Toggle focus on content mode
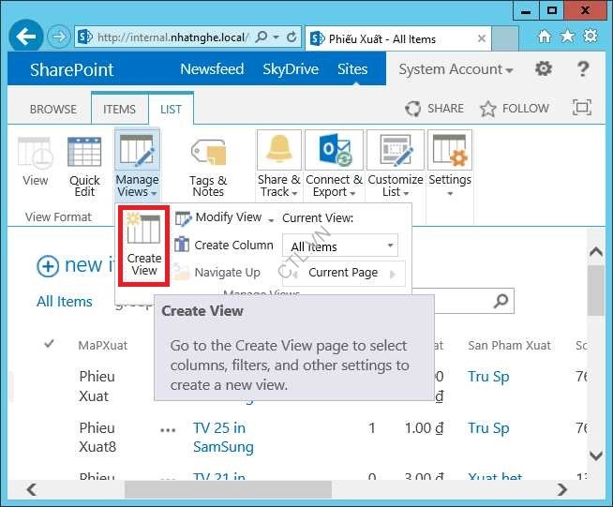The height and width of the screenshot is (507, 613). tap(582, 108)
